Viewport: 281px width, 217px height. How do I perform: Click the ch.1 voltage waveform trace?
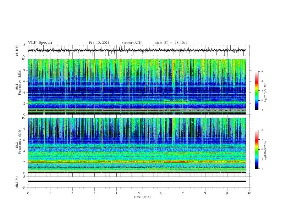pyautogui.click(x=137, y=50)
